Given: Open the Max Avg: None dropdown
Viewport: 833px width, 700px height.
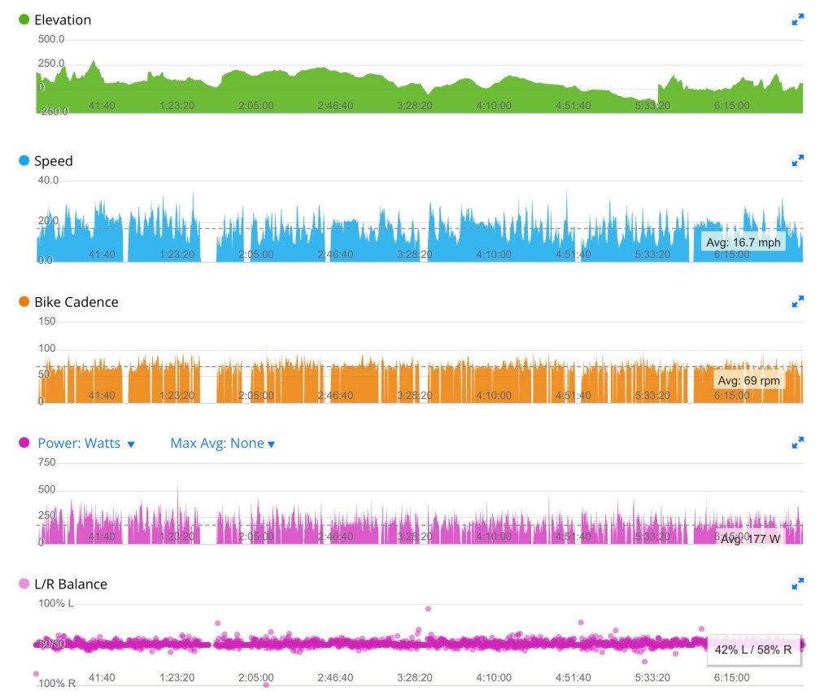Looking at the screenshot, I should pos(222,444).
